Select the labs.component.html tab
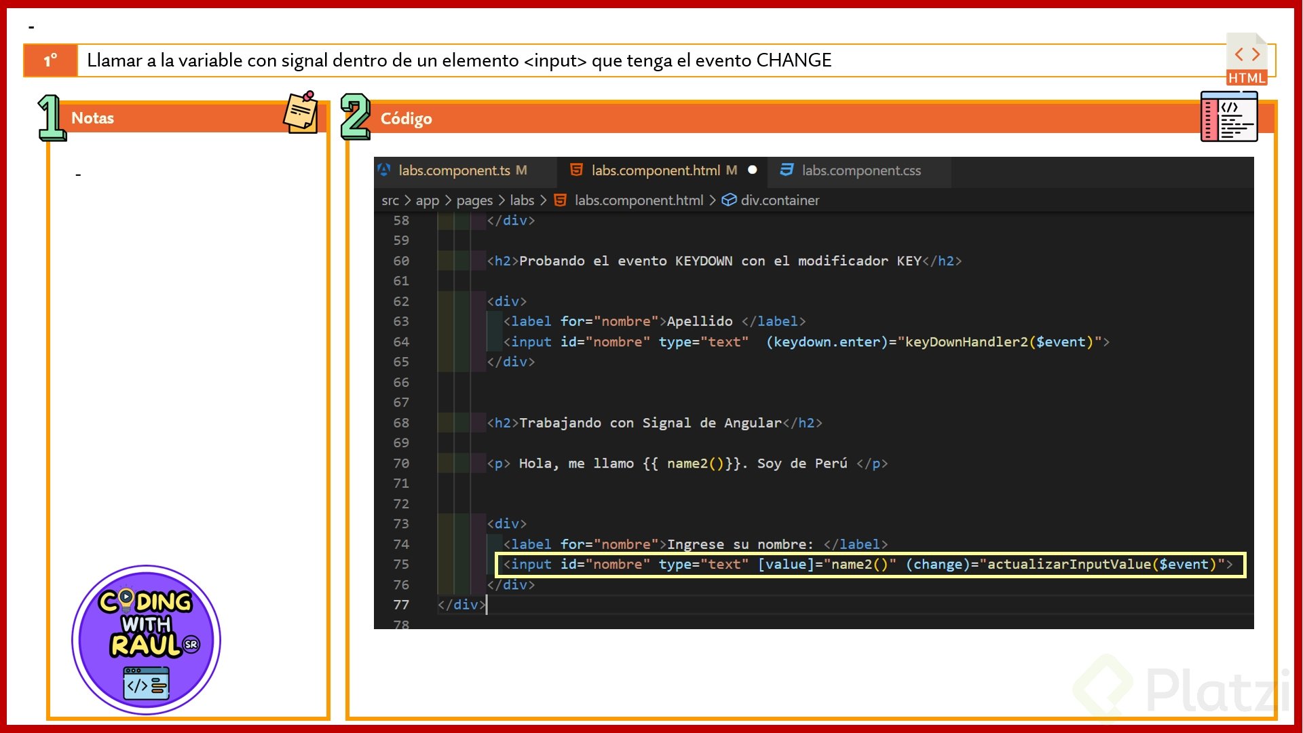 (655, 170)
